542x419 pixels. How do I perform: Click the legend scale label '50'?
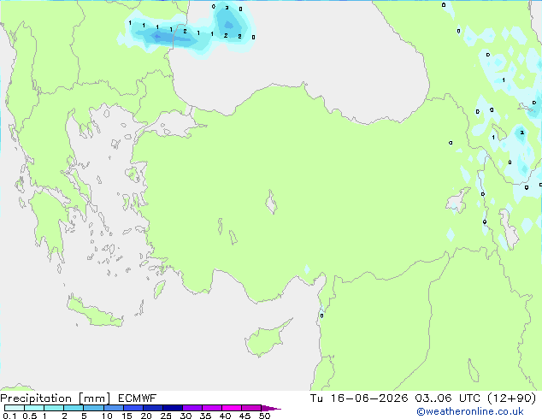pyautogui.click(x=264, y=416)
